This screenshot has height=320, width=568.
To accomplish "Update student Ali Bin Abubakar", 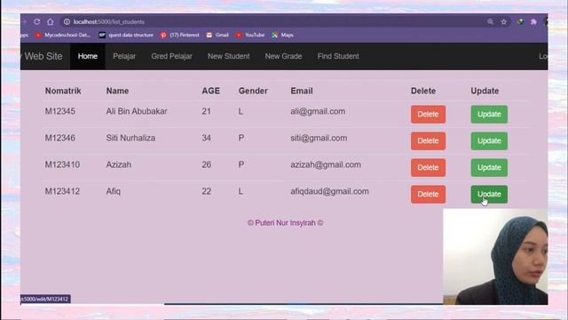I will pos(489,115).
